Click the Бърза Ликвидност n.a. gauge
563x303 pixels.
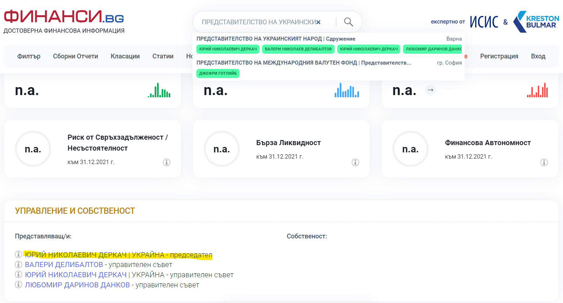[x=222, y=149]
